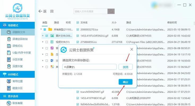
Task: Switch to 路径 tab
Action: (x=57, y=23)
